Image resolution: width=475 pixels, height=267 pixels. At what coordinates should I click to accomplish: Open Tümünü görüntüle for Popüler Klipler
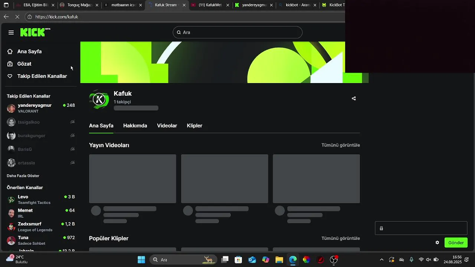coord(341,238)
